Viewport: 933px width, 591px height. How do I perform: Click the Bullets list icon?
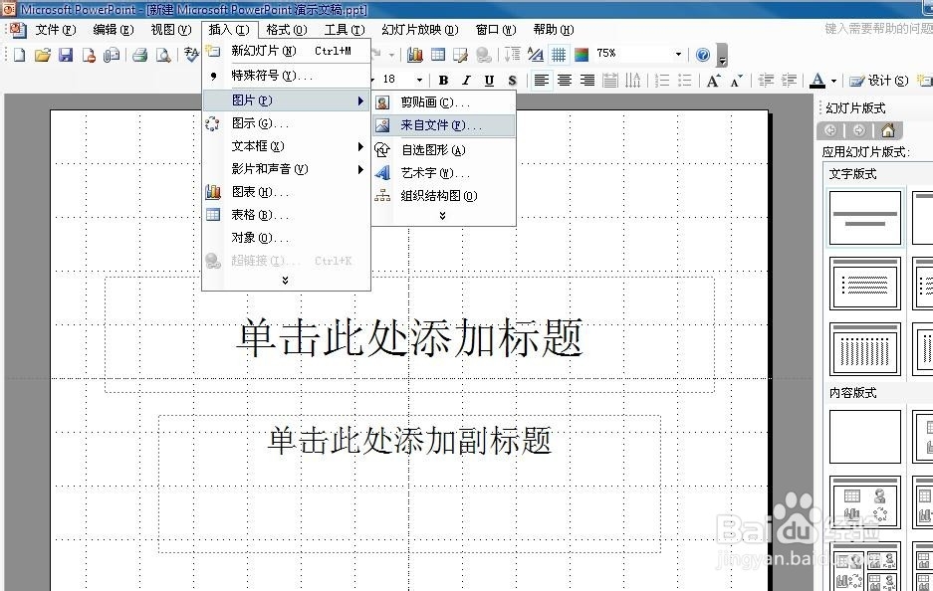click(x=685, y=81)
